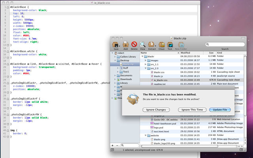Click the Test archive toolbar icon

170,45
